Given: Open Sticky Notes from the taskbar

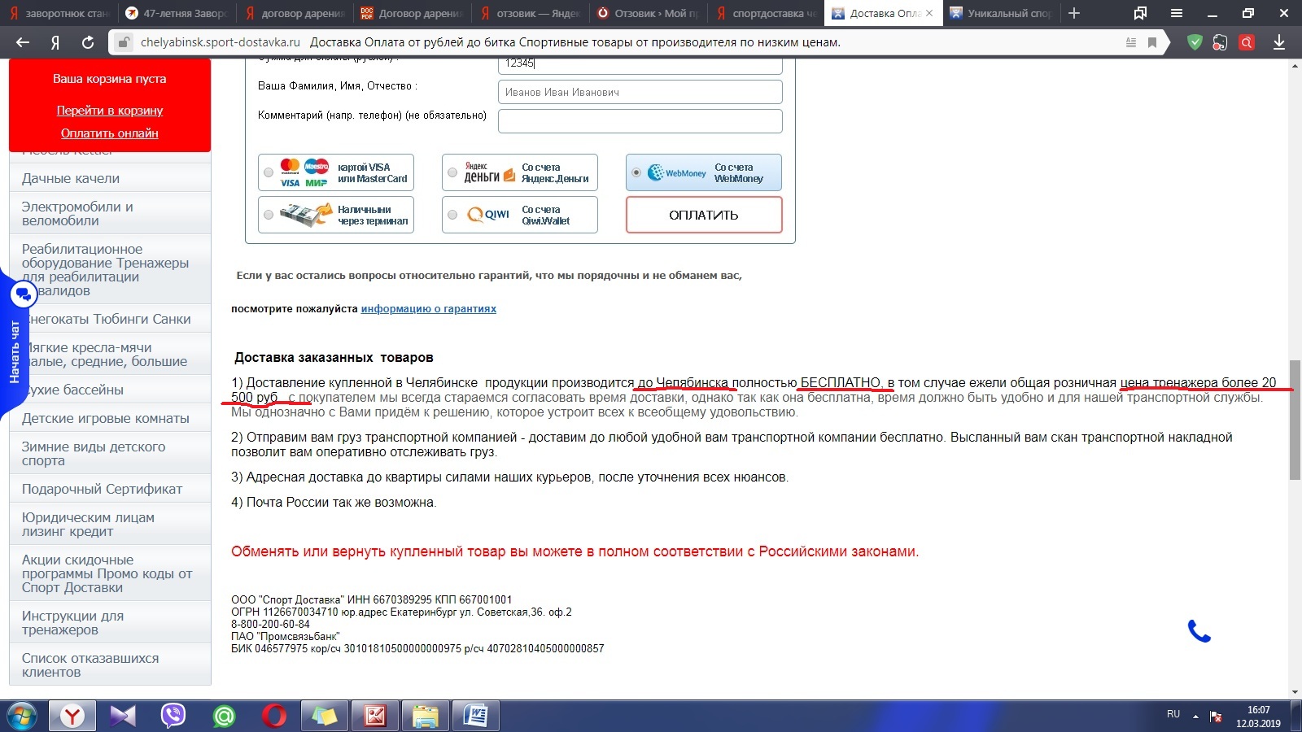Looking at the screenshot, I should [x=324, y=716].
